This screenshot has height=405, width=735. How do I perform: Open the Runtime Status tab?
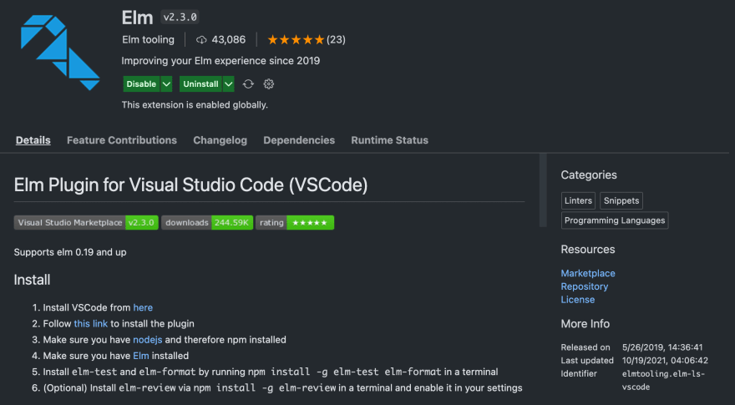389,140
